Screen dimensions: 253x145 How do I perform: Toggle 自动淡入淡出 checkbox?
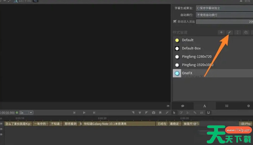[x=175, y=21]
